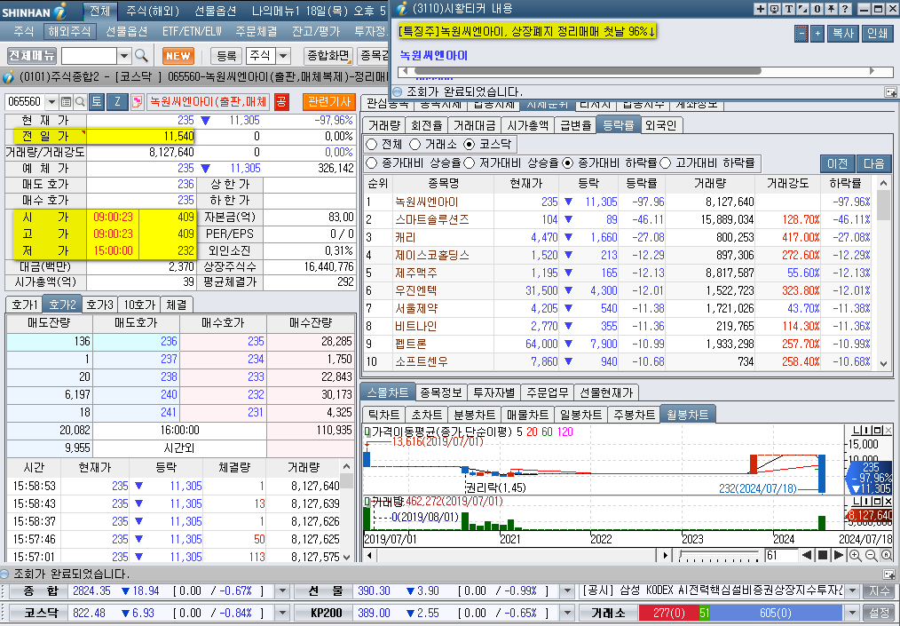
Task: Click the reset zoom magnifier icon in chart
Action: [887, 555]
